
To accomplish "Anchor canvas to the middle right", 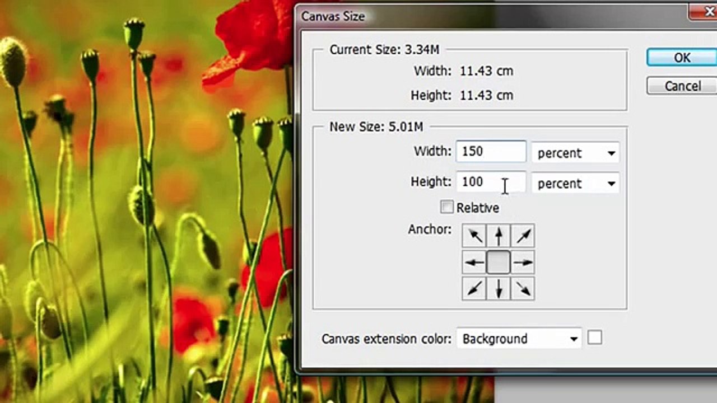I will pyautogui.click(x=523, y=262).
